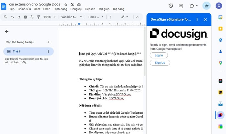Open the Tiện ích menu
The image size is (226, 134).
point(90,9)
